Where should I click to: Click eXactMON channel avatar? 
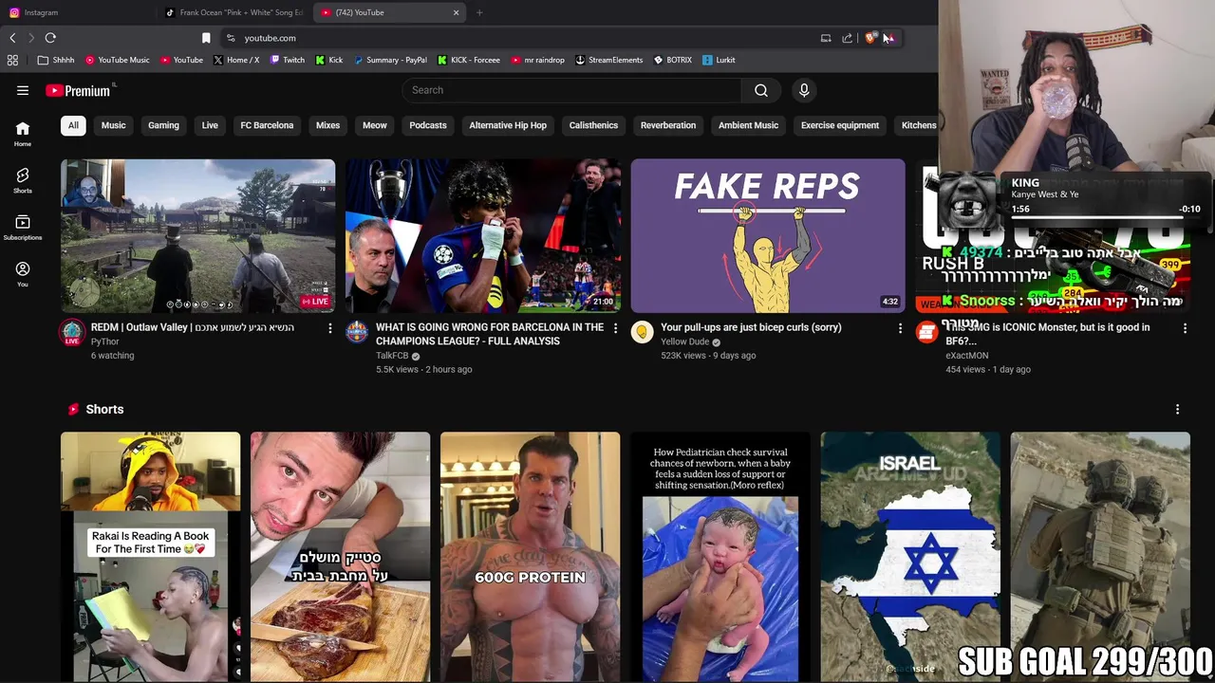click(x=926, y=332)
